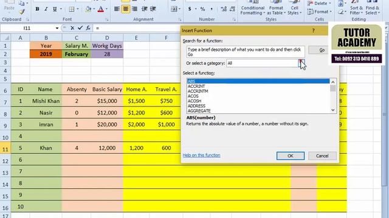This screenshot has height=218, width=389.
Task: Open the category dropdown showing All
Action: click(x=301, y=63)
